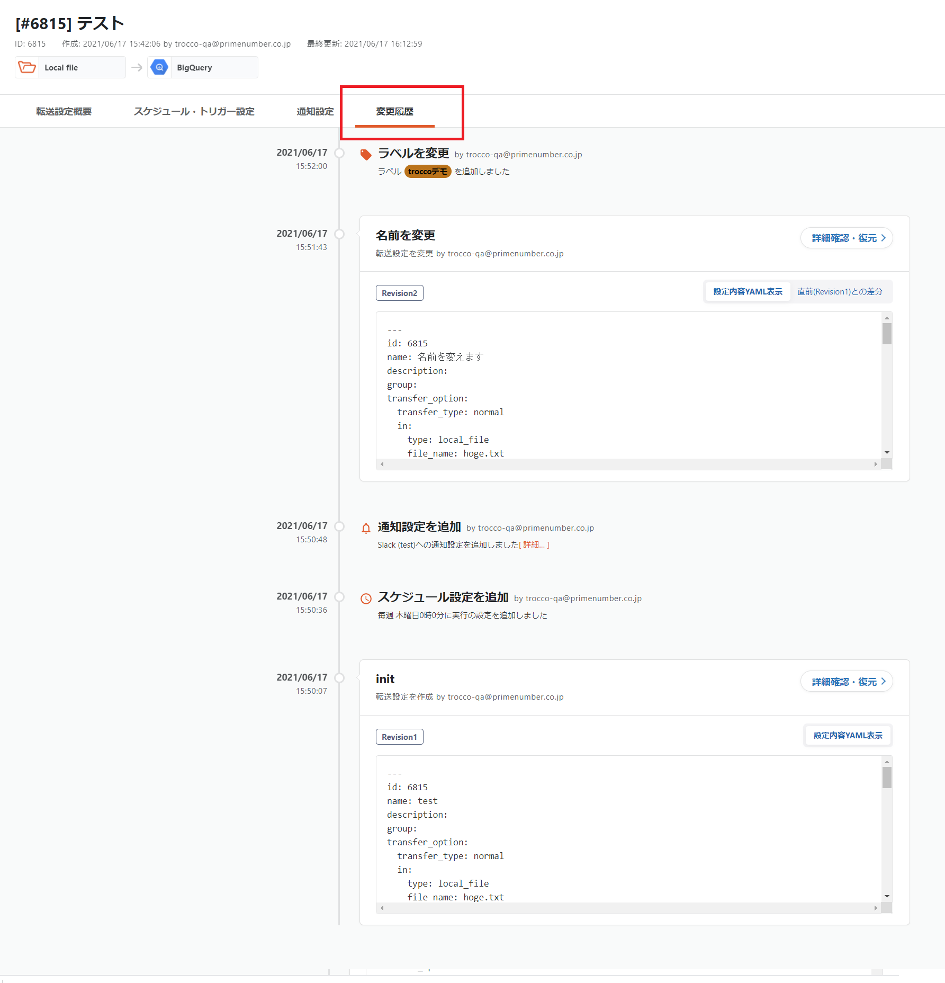The height and width of the screenshot is (983, 945).
Task: Click the orange label tag icon
Action: [x=365, y=155]
